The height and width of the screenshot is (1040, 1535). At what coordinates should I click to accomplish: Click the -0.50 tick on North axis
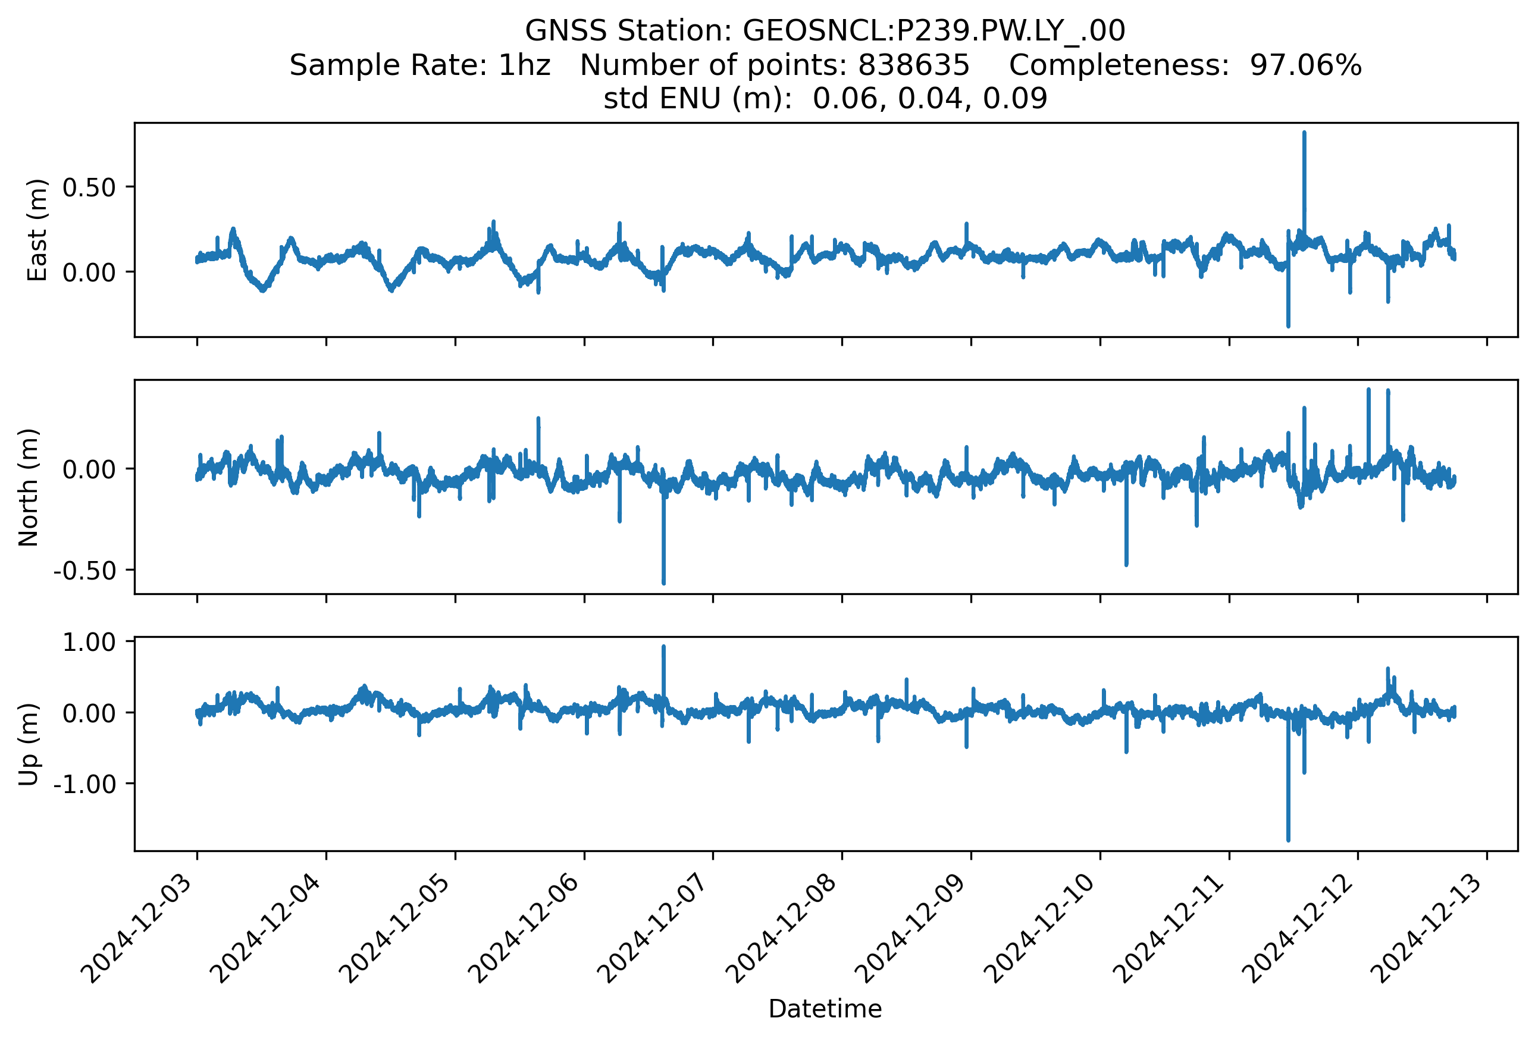point(84,571)
